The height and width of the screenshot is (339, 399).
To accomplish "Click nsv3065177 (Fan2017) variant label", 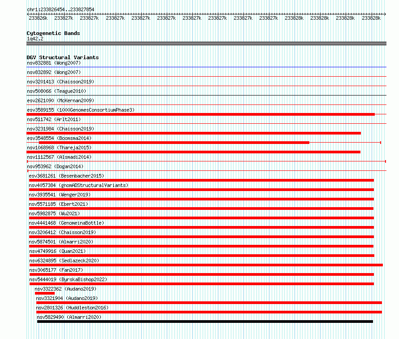I will tap(56, 270).
